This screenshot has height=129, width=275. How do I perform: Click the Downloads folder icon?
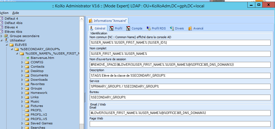pos(27,80)
